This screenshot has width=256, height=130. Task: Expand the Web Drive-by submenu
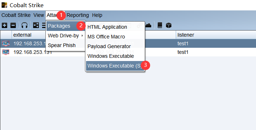[x=66, y=36]
